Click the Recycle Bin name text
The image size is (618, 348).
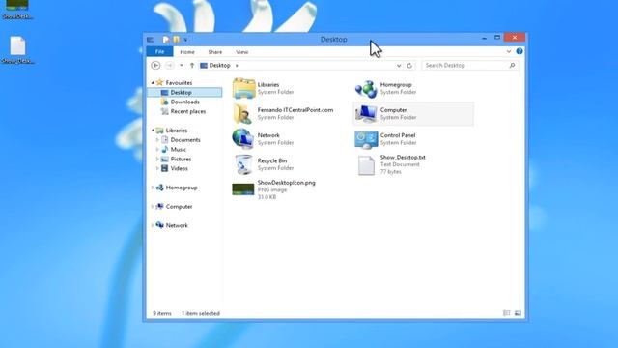(x=272, y=160)
